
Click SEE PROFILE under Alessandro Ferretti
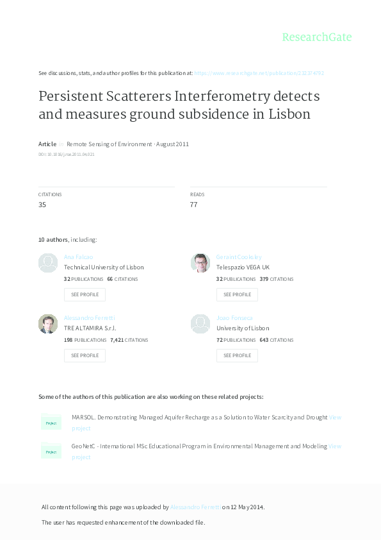pyautogui.click(x=85, y=355)
